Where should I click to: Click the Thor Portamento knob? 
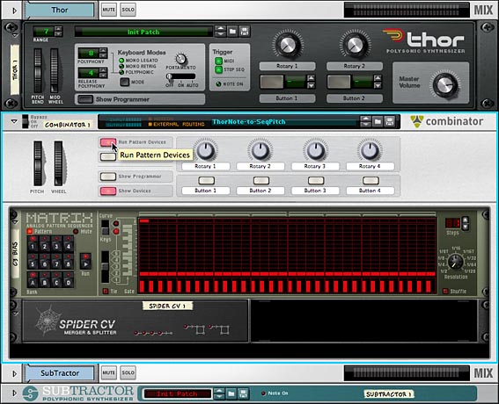point(180,59)
